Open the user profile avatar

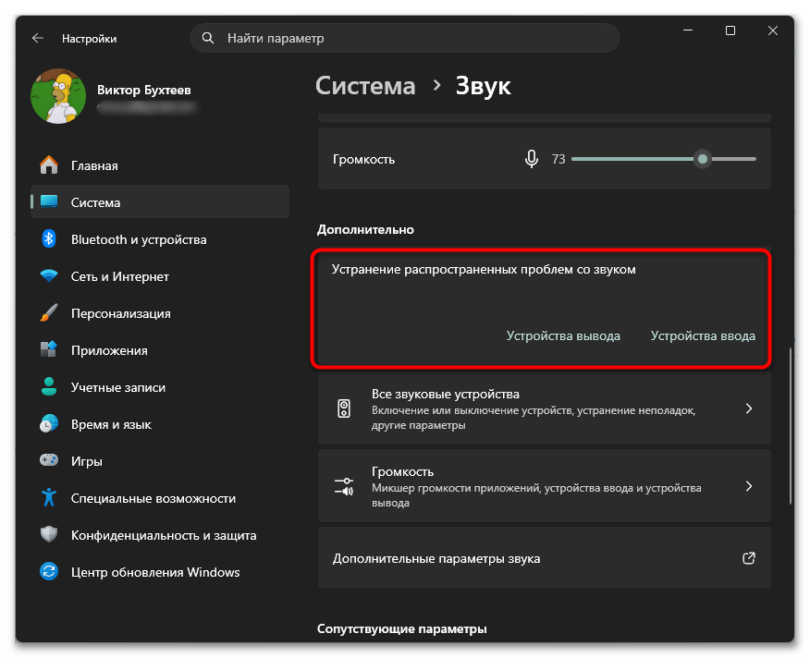[x=58, y=97]
